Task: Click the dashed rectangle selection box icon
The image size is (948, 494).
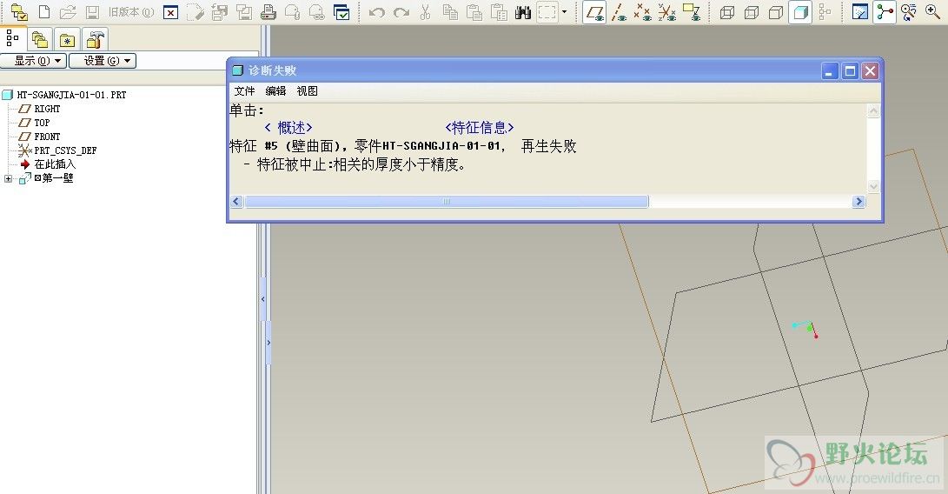Action: click(547, 12)
